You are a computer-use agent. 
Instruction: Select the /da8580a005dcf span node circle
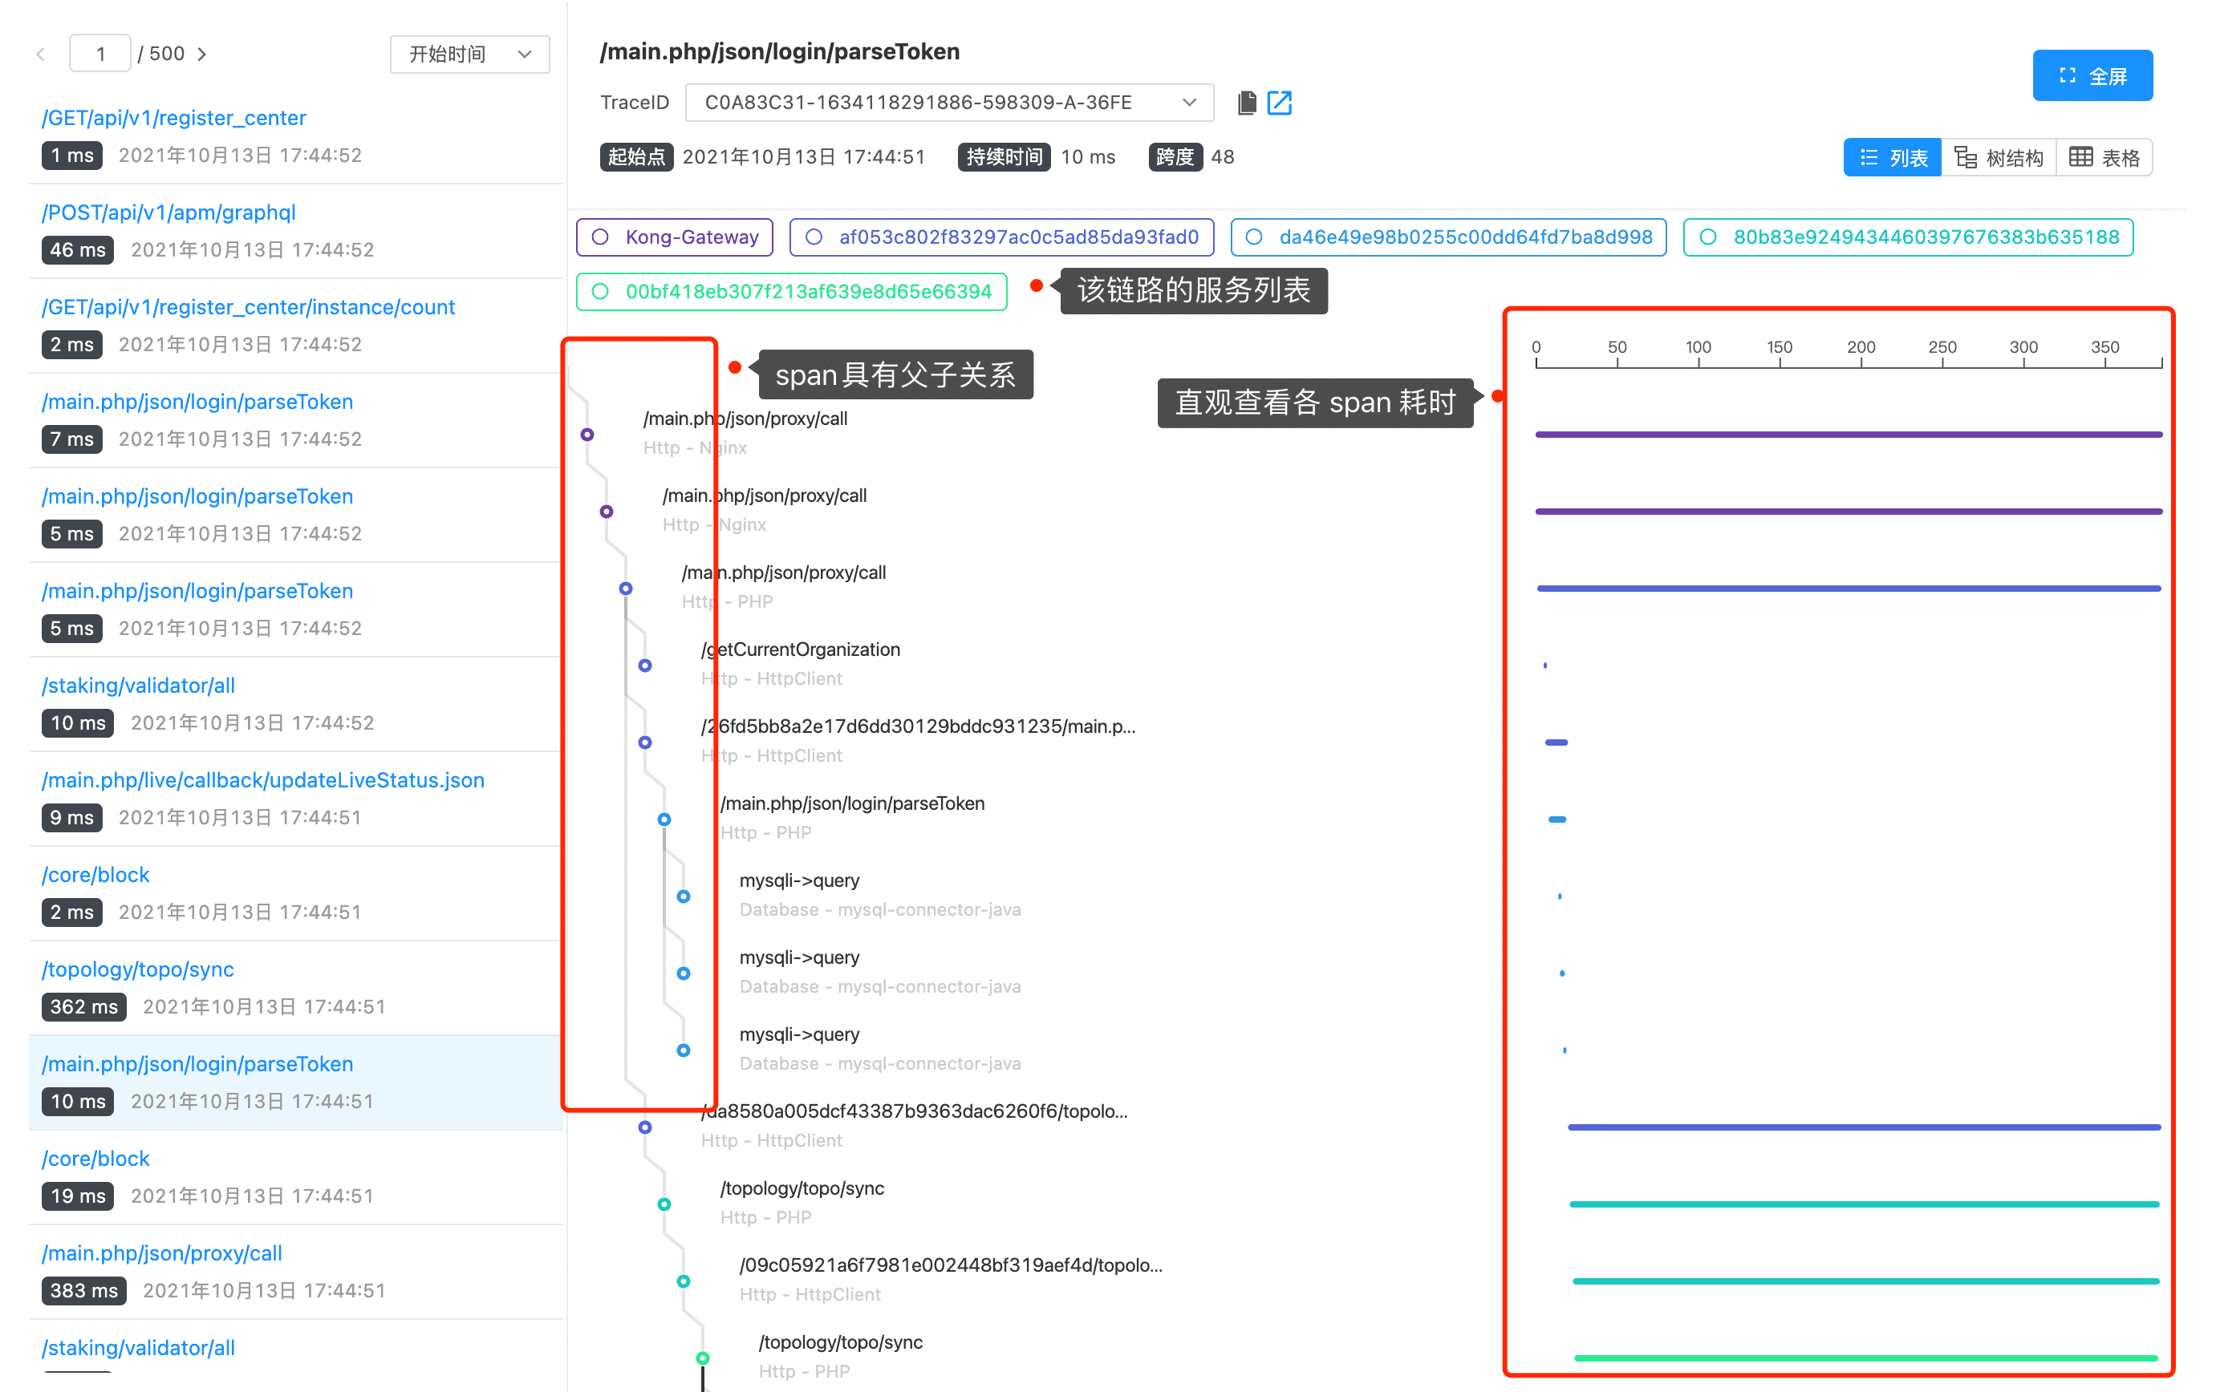[645, 1127]
